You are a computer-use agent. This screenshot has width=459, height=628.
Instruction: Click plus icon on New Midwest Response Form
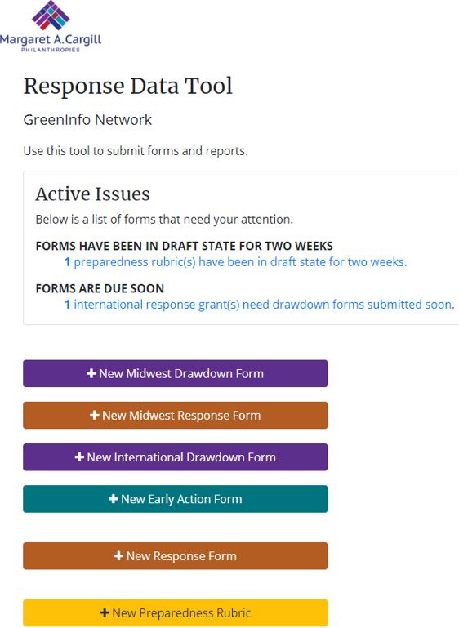94,416
